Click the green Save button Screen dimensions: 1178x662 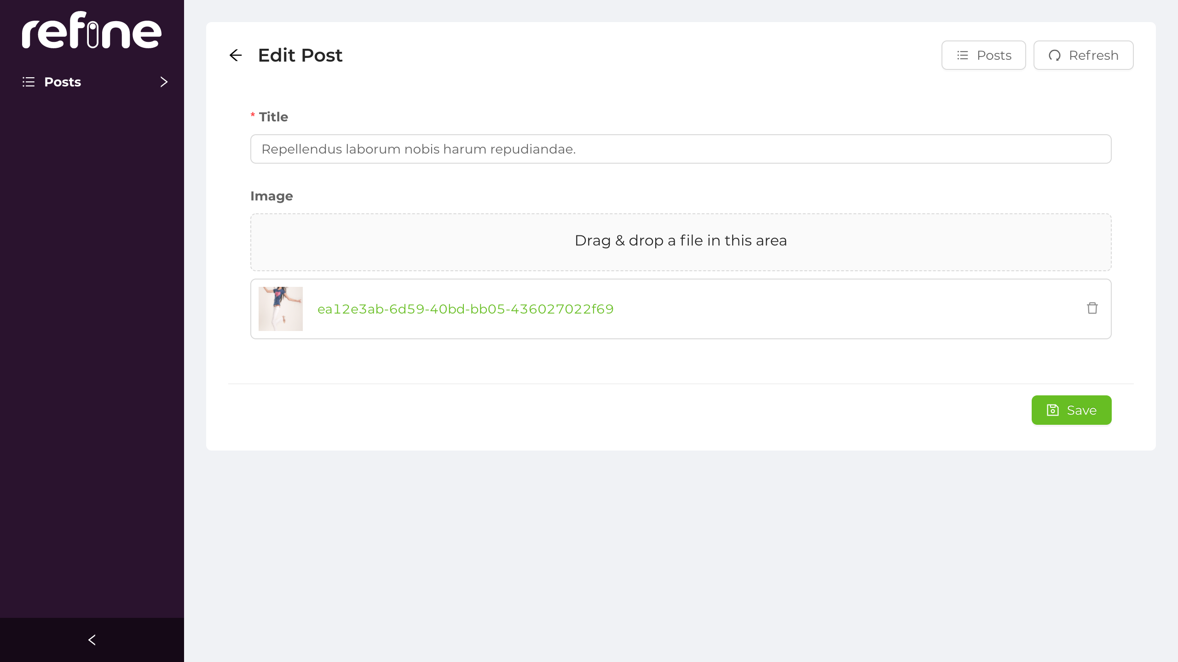click(x=1071, y=410)
